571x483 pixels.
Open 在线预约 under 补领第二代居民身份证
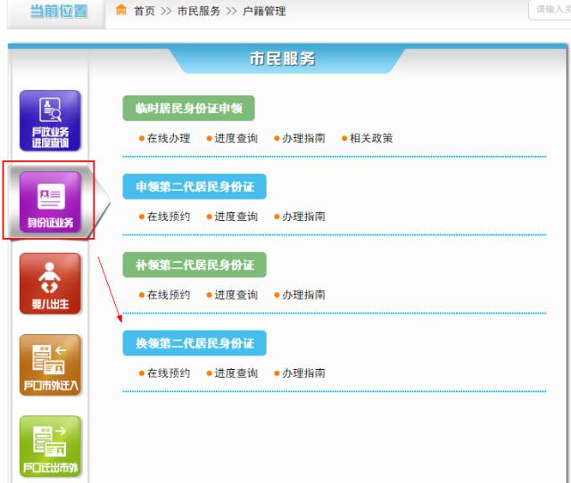pyautogui.click(x=169, y=295)
